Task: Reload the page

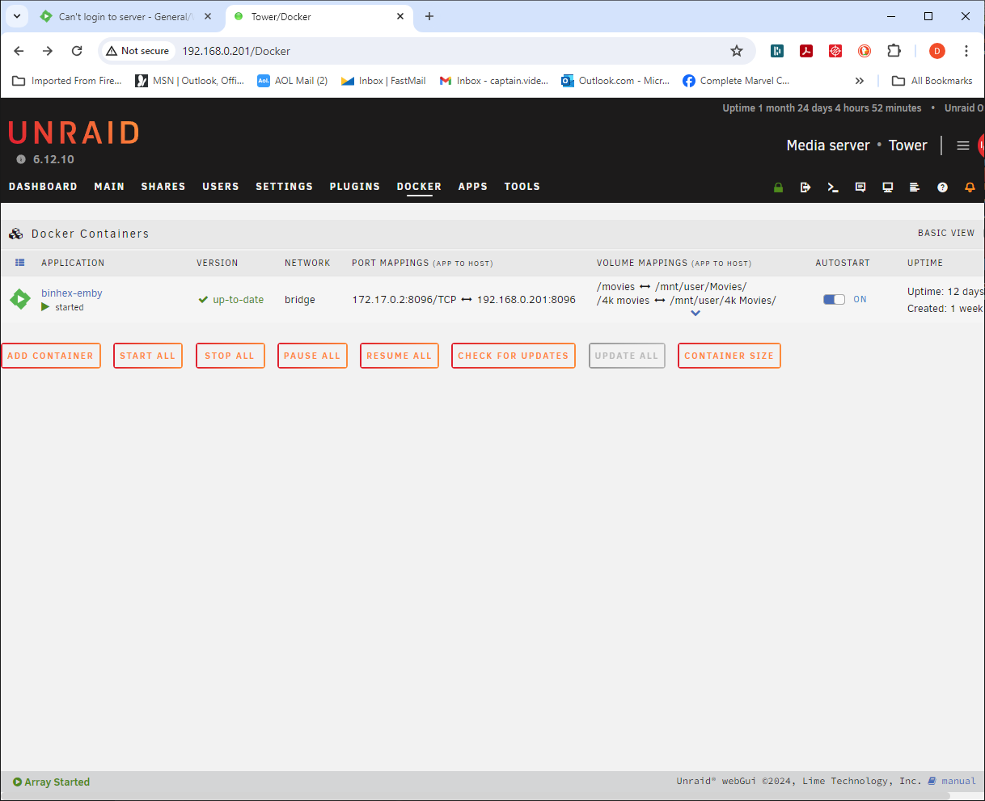Action: (x=77, y=51)
